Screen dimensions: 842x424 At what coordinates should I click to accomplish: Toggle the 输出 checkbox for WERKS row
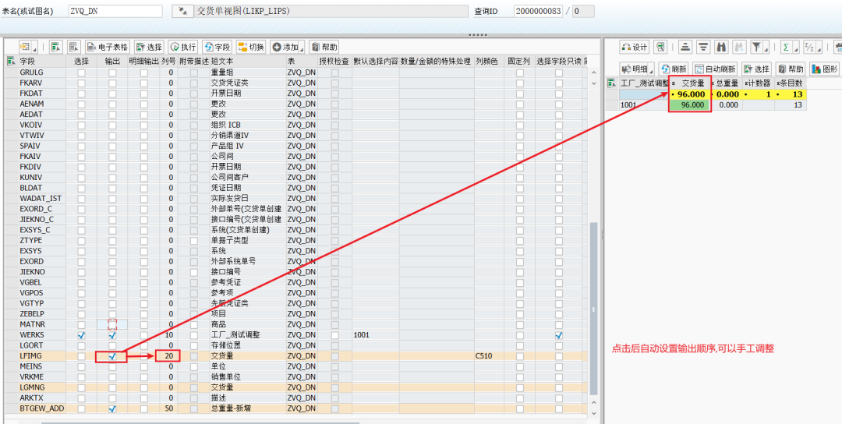pyautogui.click(x=112, y=335)
